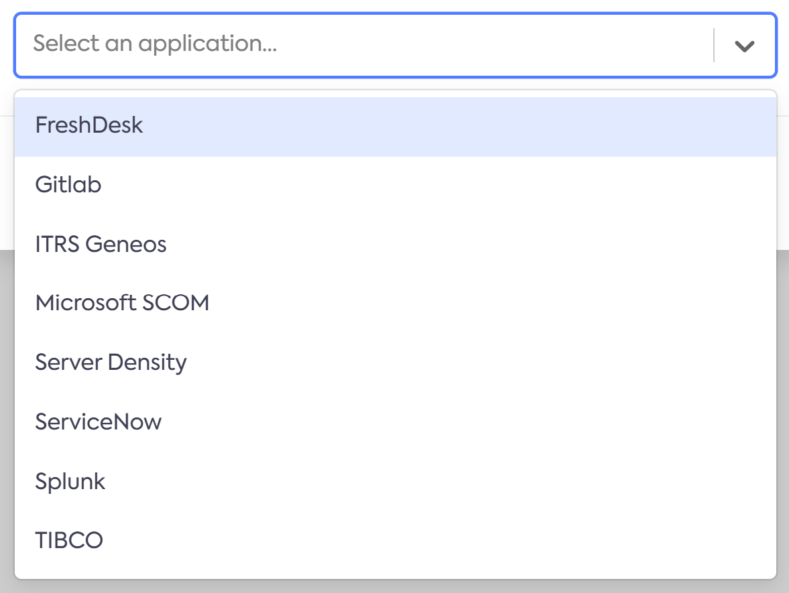Select Microsoft SCOM application
This screenshot has height=593, width=789.
[396, 304]
